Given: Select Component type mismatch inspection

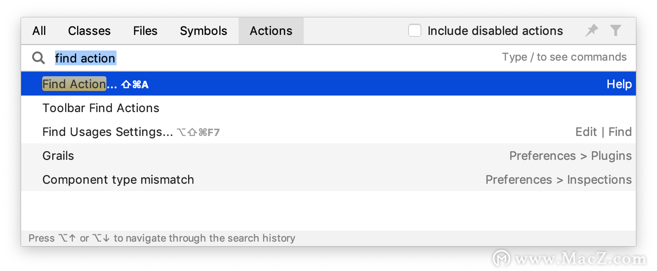Looking at the screenshot, I should [328, 180].
